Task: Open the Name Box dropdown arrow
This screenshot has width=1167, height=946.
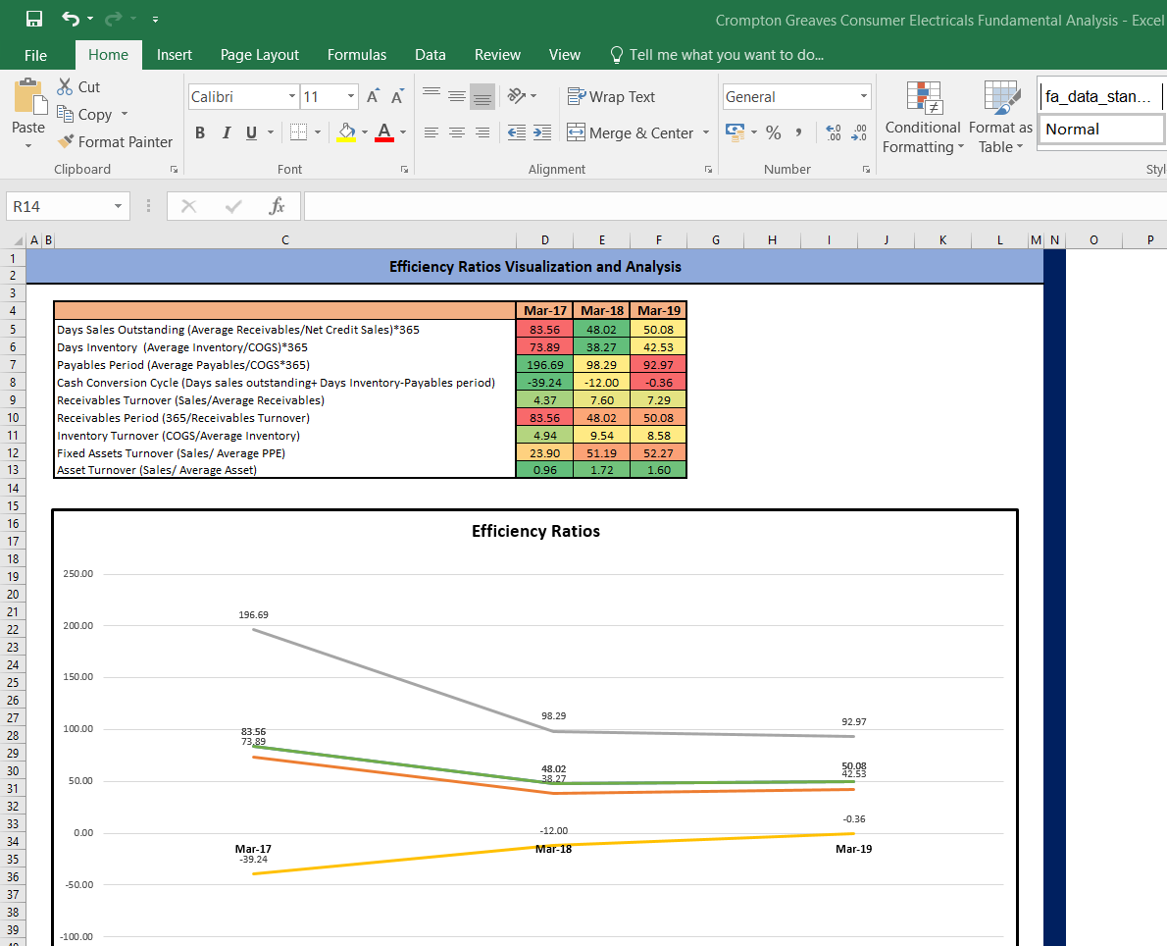Action: click(119, 206)
